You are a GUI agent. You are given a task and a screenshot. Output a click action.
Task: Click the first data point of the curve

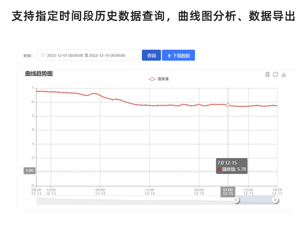click(37, 91)
